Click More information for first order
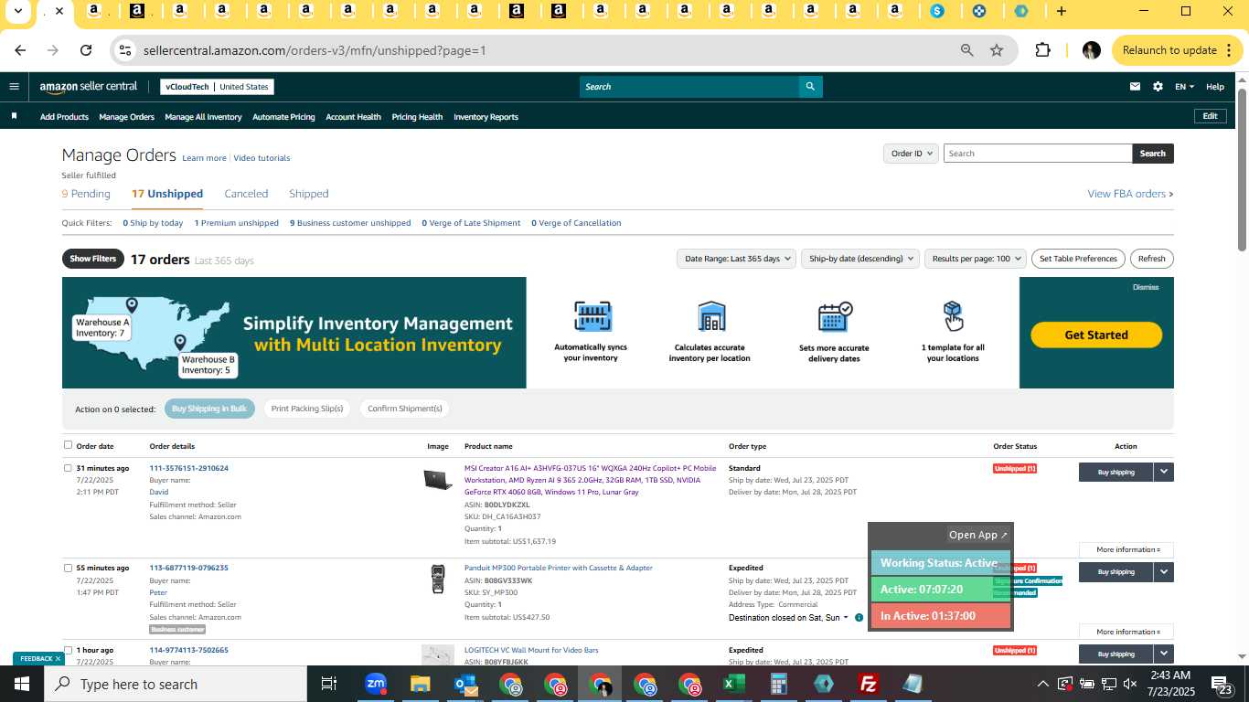Screen dimensions: 1249x702 point(1126,549)
